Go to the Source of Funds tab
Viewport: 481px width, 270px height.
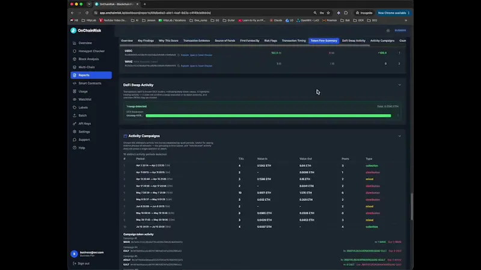click(225, 41)
